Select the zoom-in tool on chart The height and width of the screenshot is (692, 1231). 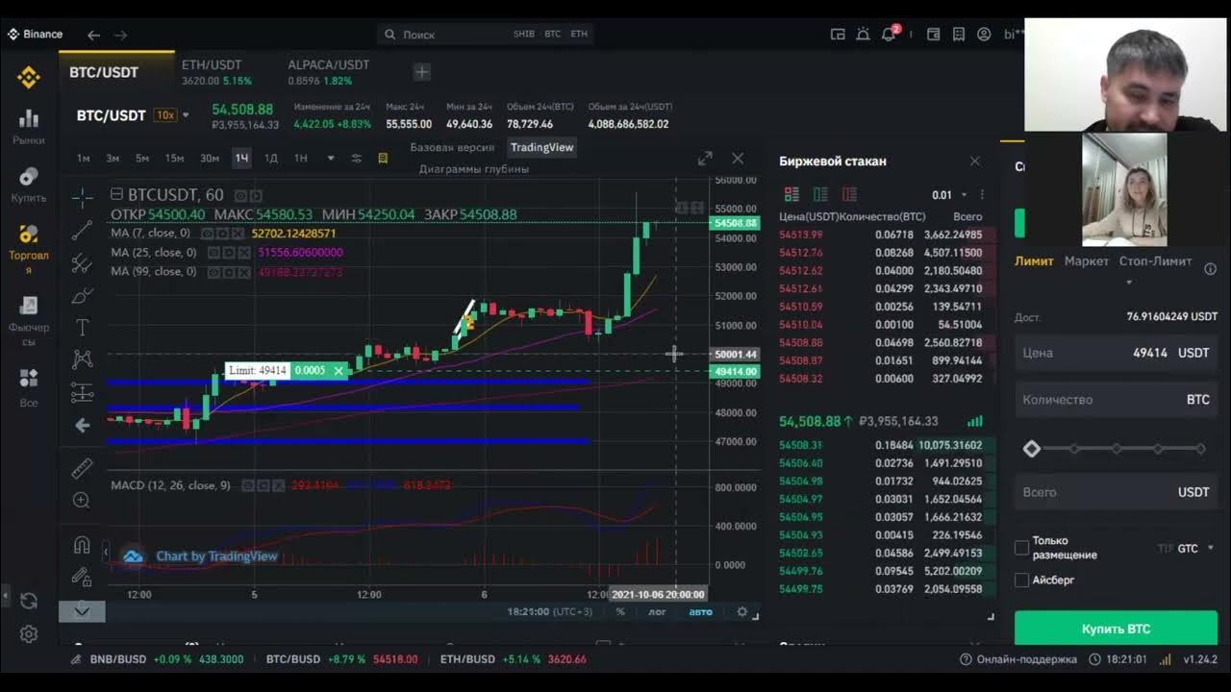click(82, 500)
